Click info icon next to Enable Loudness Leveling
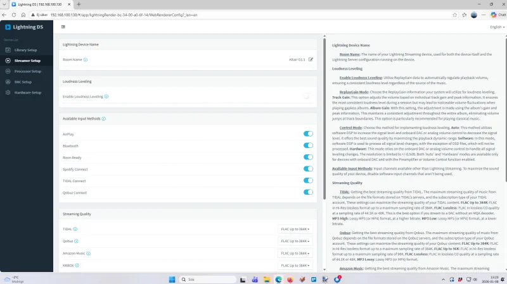The height and width of the screenshot is (284, 507). (x=106, y=97)
